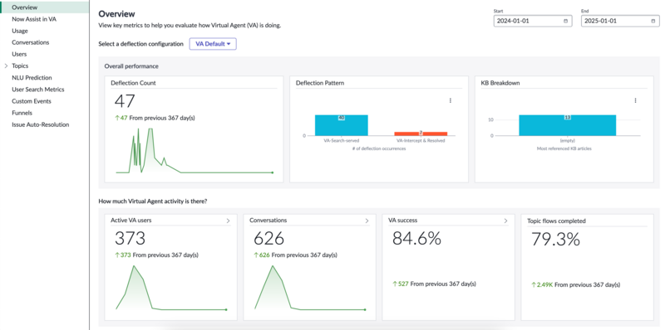Open the Deflection Pattern options menu
This screenshot has height=330, width=665.
(x=450, y=100)
